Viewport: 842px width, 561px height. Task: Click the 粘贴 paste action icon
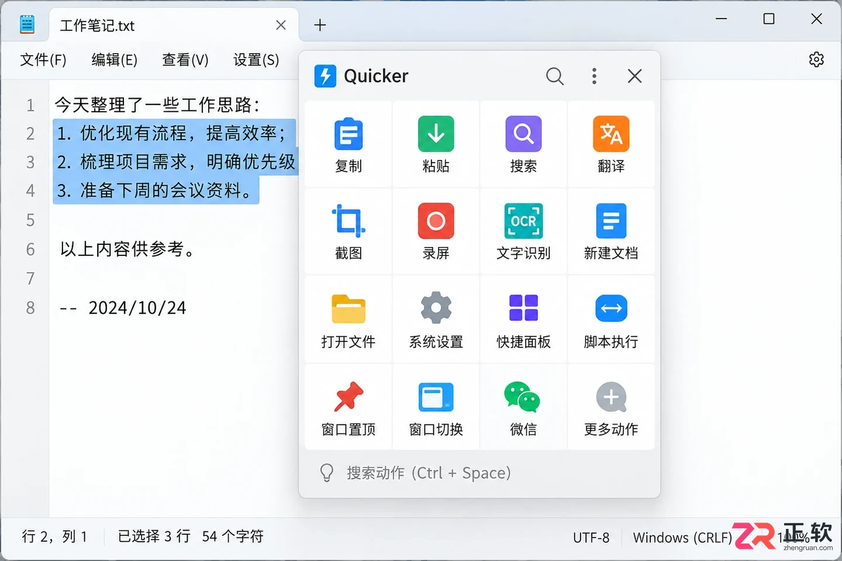436,134
